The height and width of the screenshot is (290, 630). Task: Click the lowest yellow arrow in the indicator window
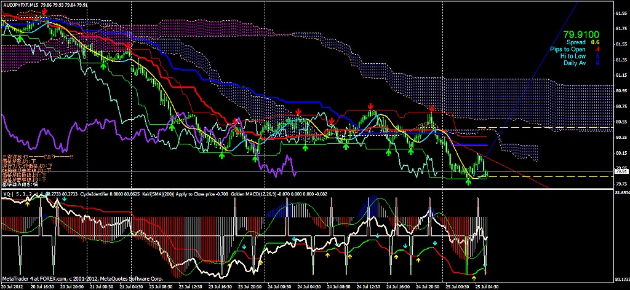tap(474, 278)
